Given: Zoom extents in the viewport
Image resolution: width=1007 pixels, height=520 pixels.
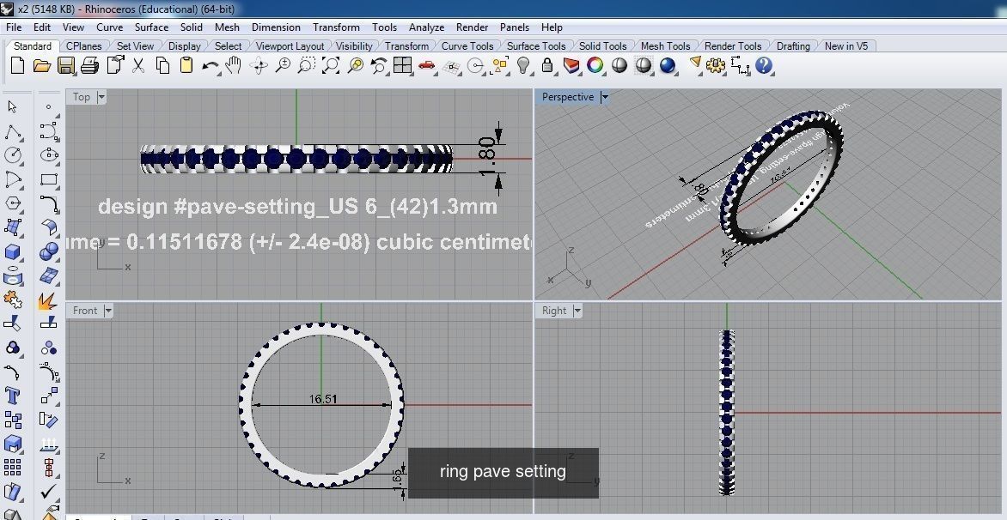Looking at the screenshot, I should tap(330, 65).
